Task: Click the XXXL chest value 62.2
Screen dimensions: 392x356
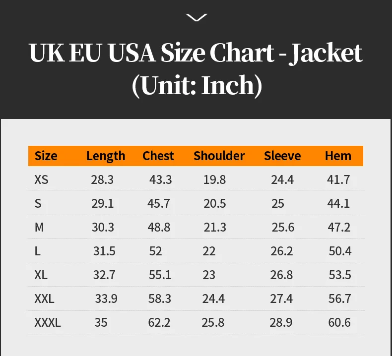Action: (x=159, y=322)
